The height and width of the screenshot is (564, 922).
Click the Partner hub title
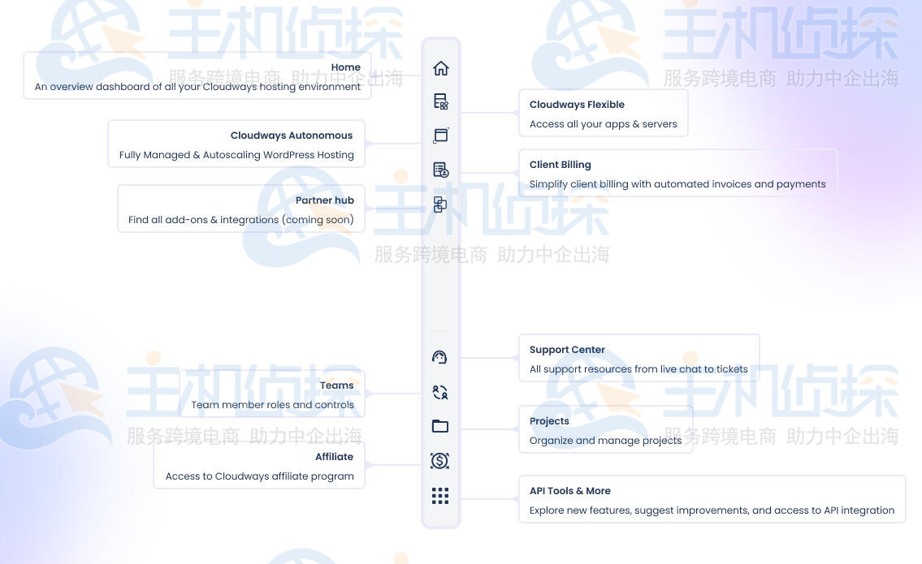(325, 200)
